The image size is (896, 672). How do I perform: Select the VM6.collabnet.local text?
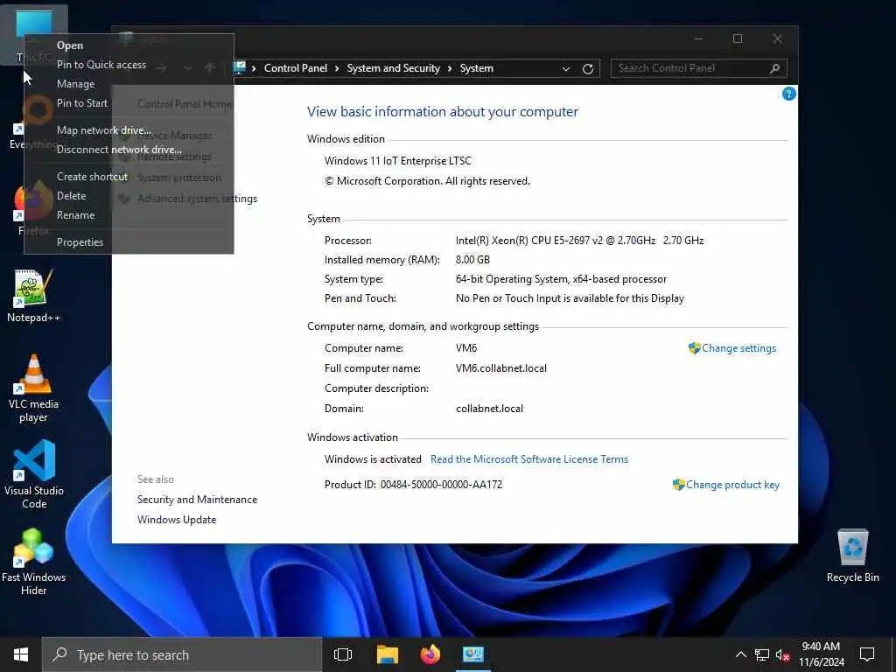click(x=501, y=368)
